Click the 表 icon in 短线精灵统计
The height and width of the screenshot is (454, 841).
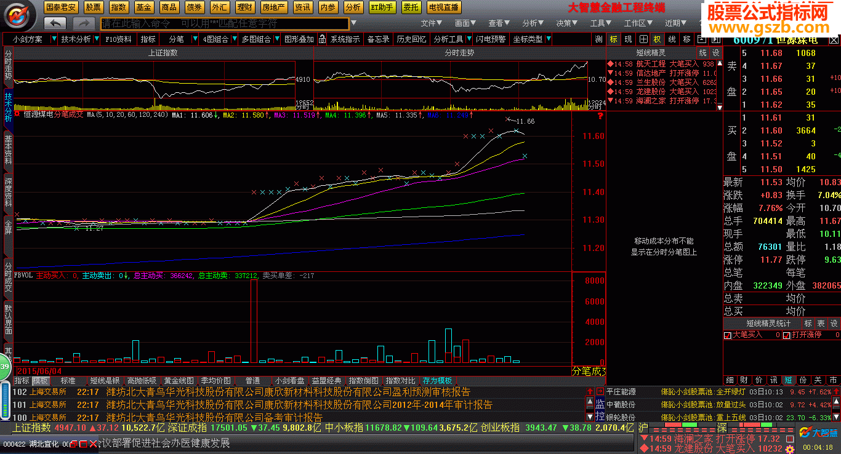tap(821, 324)
